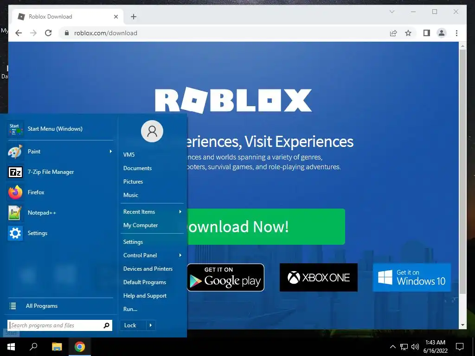The image size is (475, 356).
Task: Open Firefox from the start menu
Action: click(60, 192)
